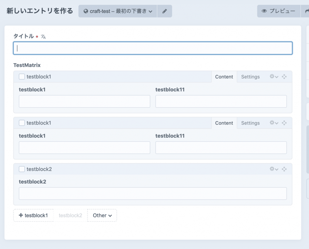Open the craft-test draft dropdown
Viewport: 309px width, 249px height.
click(x=118, y=11)
